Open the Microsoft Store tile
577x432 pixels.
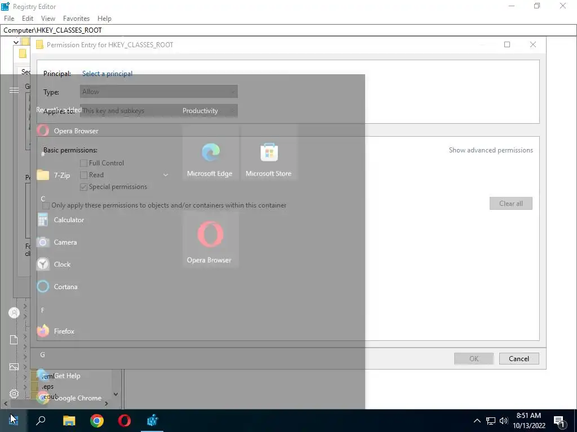pyautogui.click(x=269, y=152)
